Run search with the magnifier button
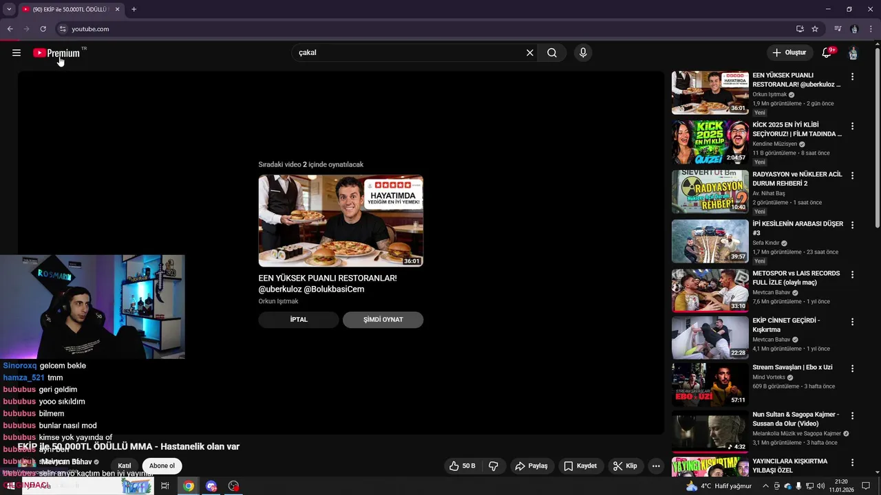This screenshot has height=495, width=881. click(552, 53)
